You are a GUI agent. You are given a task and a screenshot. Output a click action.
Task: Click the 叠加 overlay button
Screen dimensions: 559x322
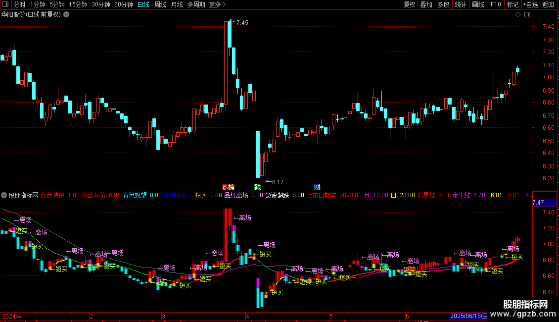pyautogui.click(x=426, y=4)
